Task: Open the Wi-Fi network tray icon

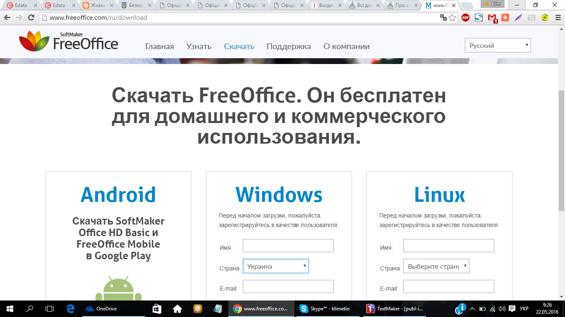Action: [x=493, y=308]
